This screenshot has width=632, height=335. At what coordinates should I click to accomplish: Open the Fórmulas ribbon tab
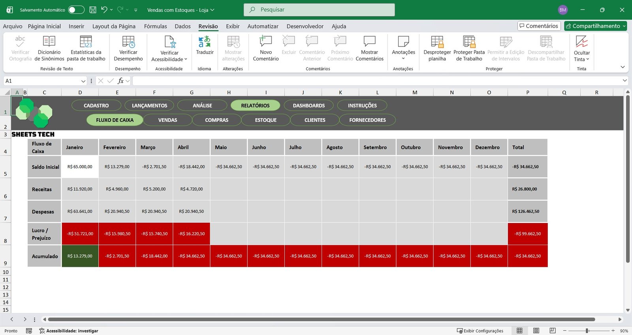point(155,26)
